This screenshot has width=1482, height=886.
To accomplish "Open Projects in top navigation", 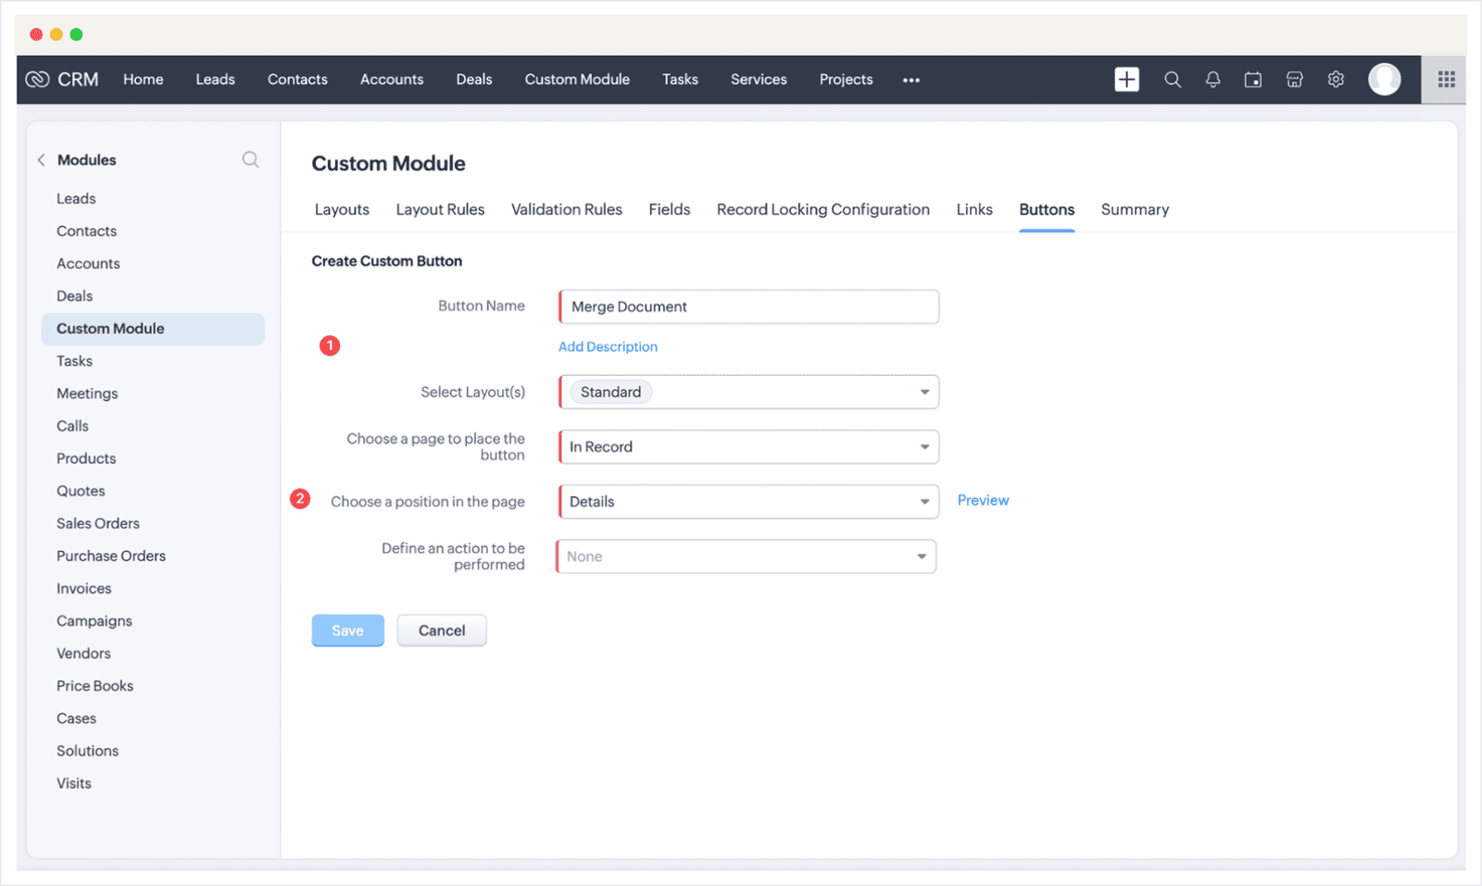I will coord(846,80).
